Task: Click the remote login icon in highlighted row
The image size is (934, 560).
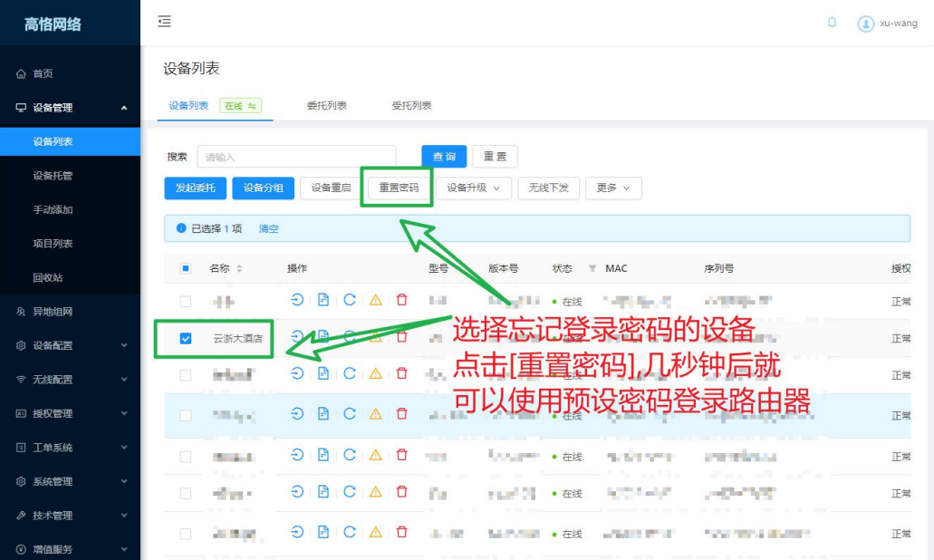Action: coord(296,414)
